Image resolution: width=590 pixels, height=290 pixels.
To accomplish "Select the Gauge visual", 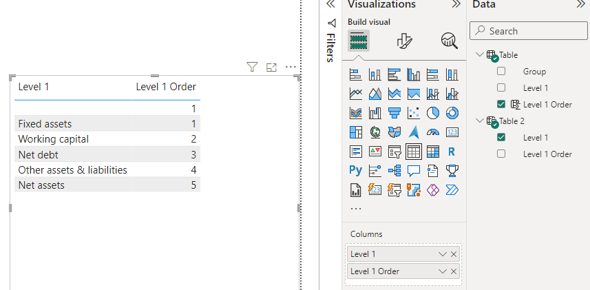I will [x=433, y=132].
